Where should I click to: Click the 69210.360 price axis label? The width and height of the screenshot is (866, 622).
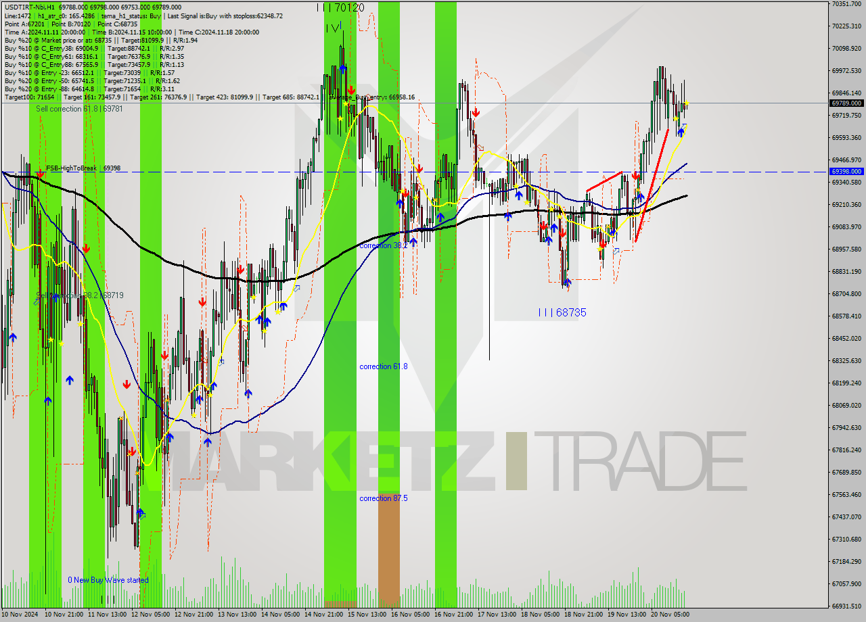pyautogui.click(x=846, y=204)
